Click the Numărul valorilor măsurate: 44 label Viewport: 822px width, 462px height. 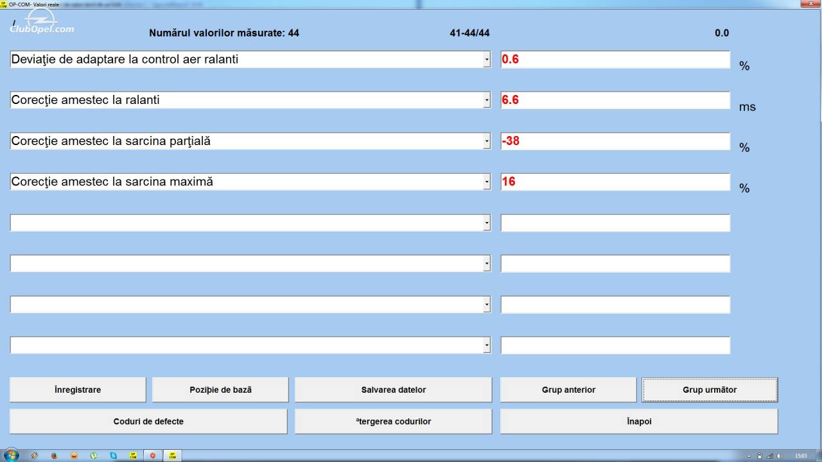224,33
